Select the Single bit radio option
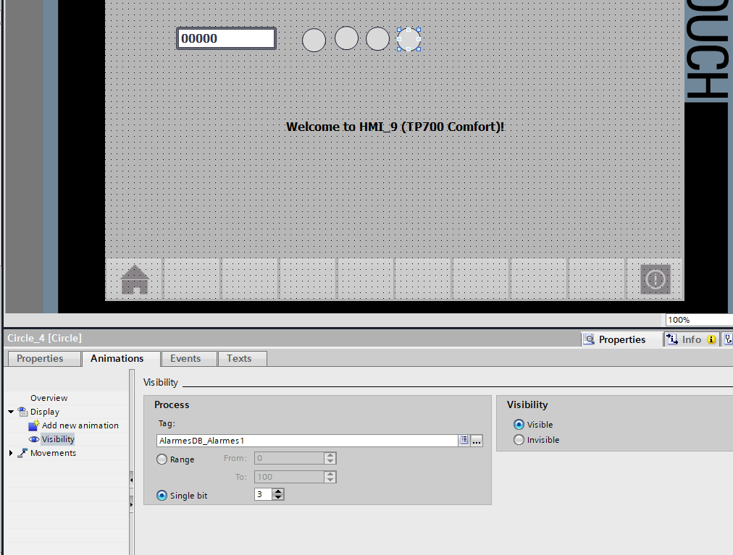Image resolution: width=733 pixels, height=555 pixels. click(162, 496)
